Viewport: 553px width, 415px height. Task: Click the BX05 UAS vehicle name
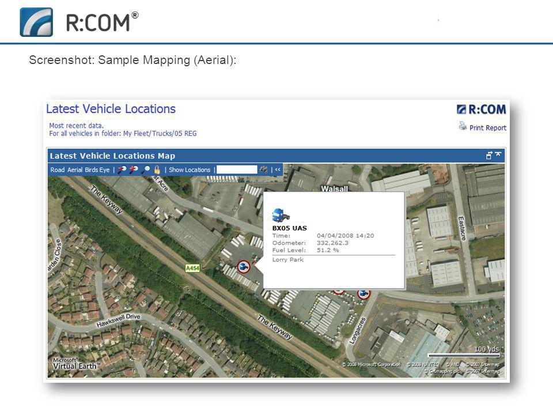click(290, 228)
